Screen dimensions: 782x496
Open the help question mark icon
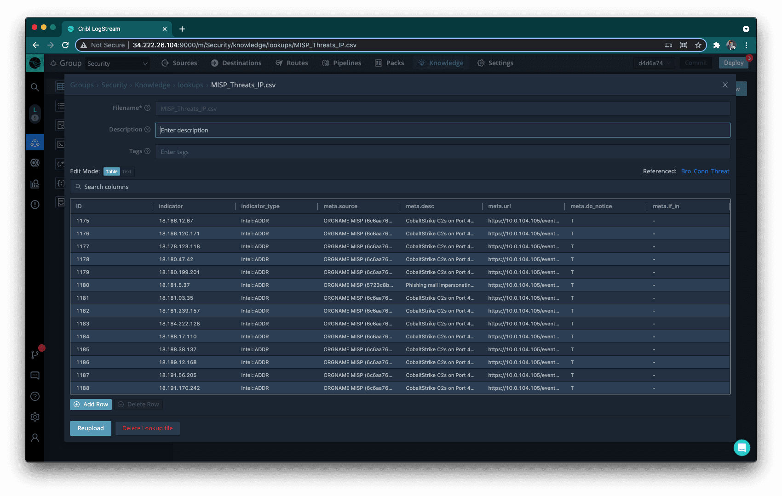(35, 396)
